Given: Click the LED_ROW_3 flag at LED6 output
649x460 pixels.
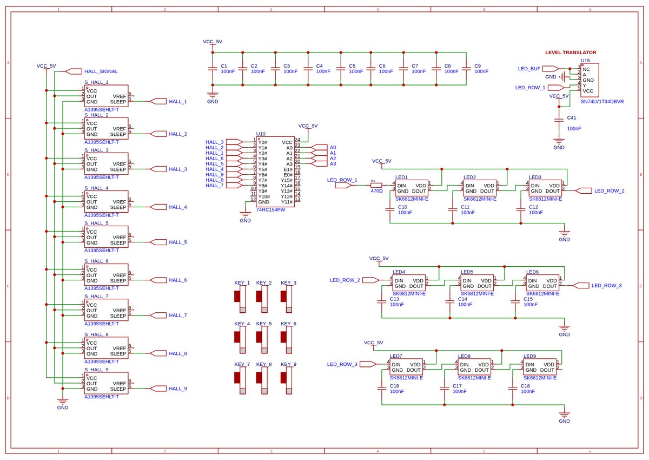Looking at the screenshot, I should (x=581, y=285).
